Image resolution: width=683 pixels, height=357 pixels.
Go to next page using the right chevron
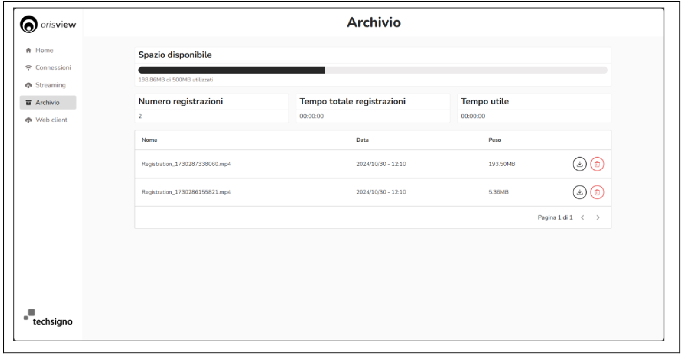(x=598, y=217)
